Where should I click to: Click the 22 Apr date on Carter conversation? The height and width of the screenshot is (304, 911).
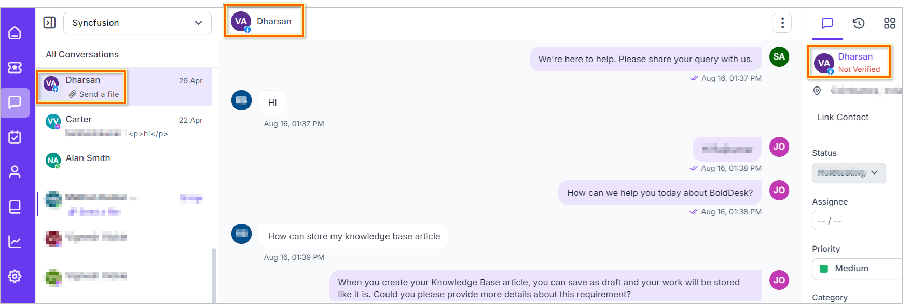point(190,120)
